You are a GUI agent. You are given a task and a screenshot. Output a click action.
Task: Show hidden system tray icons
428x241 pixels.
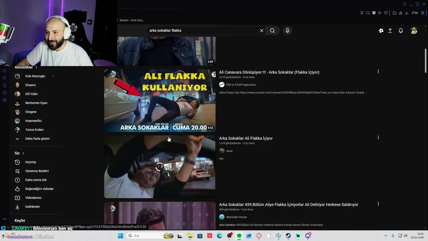click(386, 236)
